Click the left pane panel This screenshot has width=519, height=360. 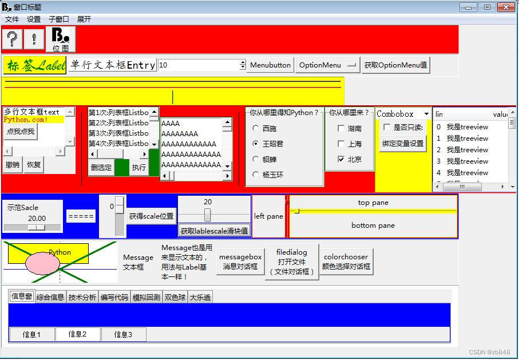pyautogui.click(x=268, y=216)
